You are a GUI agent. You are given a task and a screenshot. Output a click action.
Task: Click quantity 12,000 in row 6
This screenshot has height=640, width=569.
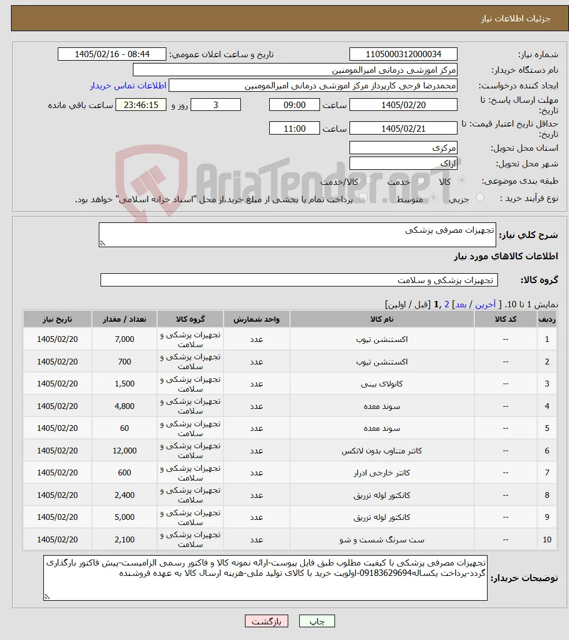point(125,451)
